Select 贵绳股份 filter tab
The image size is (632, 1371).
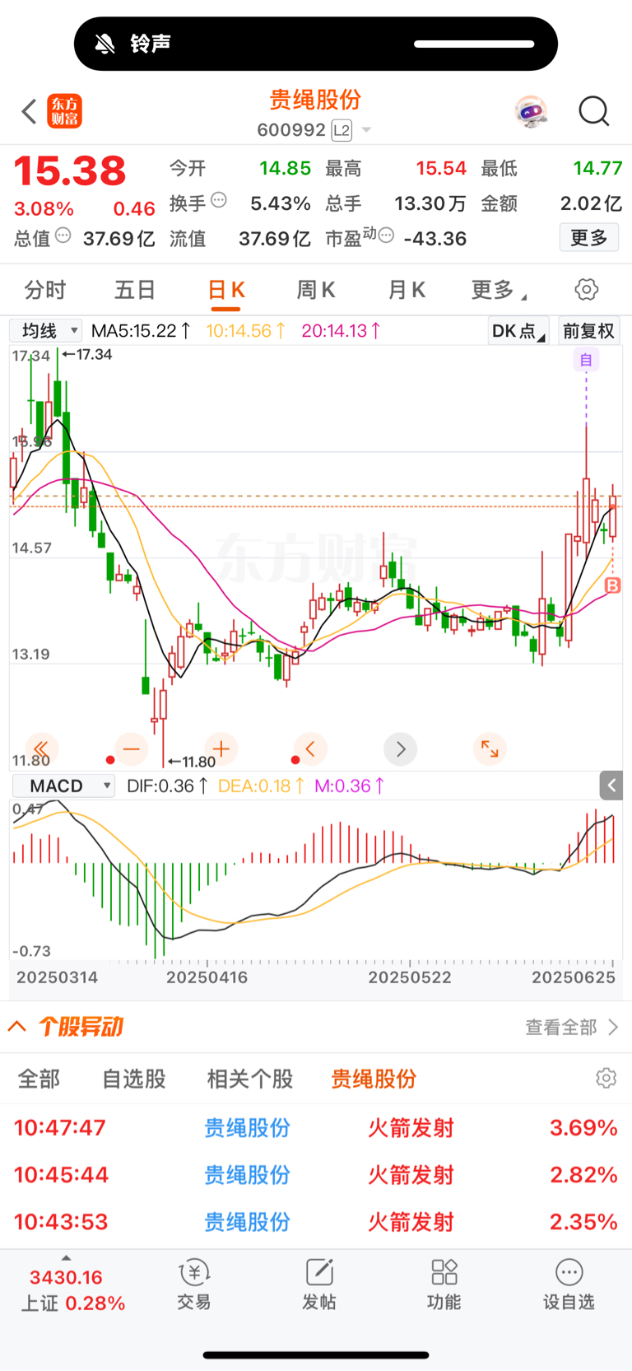[374, 1079]
